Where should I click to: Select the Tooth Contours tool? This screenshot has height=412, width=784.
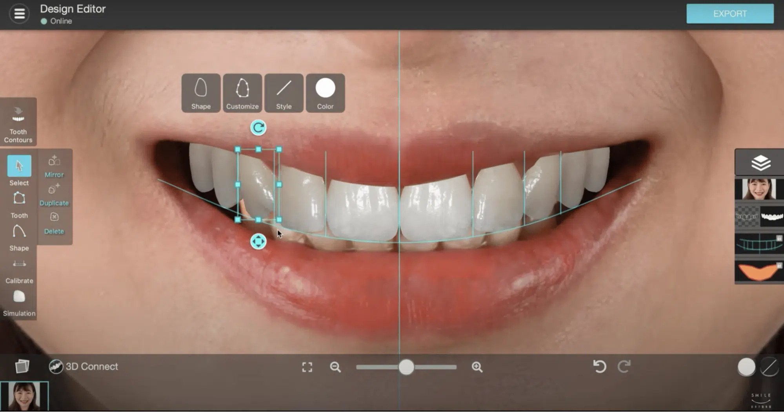pyautogui.click(x=18, y=123)
